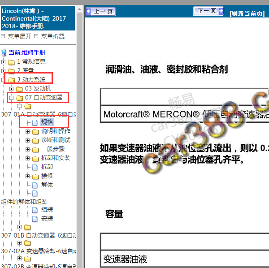Screen dimensions: 269x268
Task: Expand the 1 常规信息 tree node
Action: 3,62
